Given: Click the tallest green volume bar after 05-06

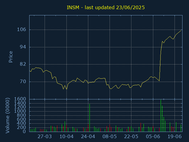Looking at the screenshot, I should tap(161, 116).
